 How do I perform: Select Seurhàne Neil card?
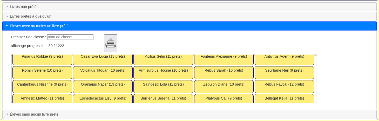point(284,73)
